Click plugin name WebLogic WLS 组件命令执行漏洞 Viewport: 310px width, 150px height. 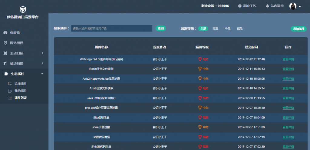[x=101, y=59]
